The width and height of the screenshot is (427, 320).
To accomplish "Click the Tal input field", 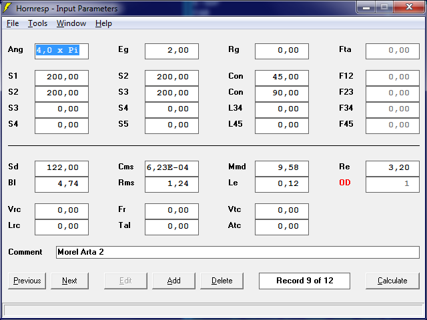I will click(171, 227).
